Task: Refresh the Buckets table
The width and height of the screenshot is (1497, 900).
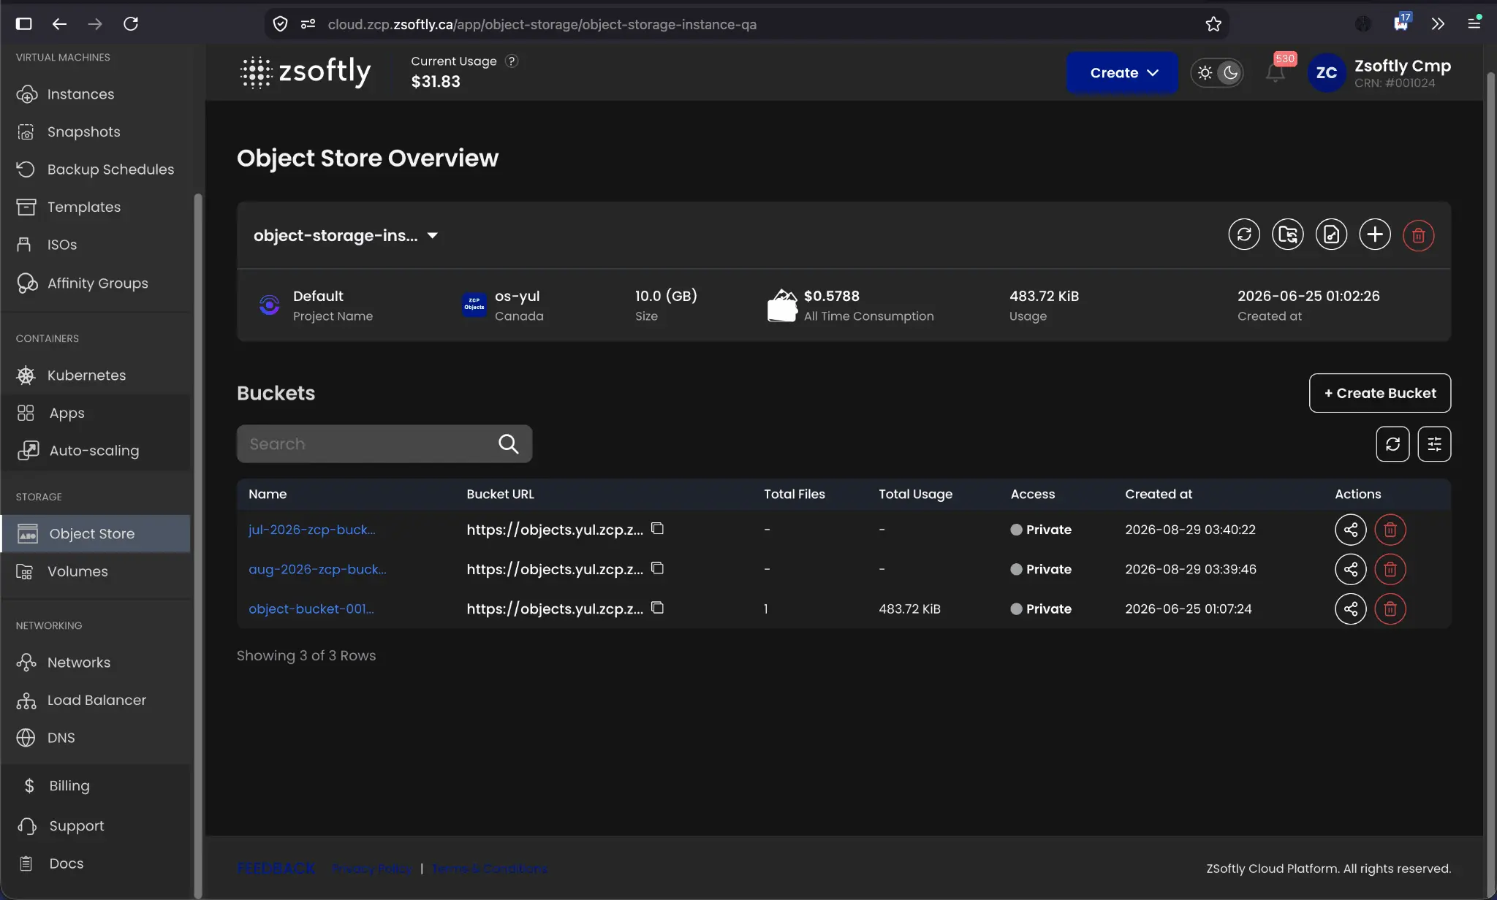Action: tap(1392, 444)
